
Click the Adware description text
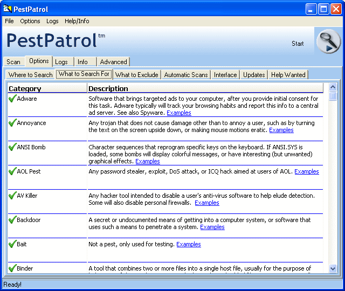click(203, 106)
